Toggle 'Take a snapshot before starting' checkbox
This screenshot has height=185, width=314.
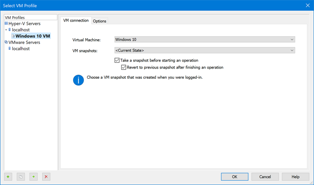117,60
